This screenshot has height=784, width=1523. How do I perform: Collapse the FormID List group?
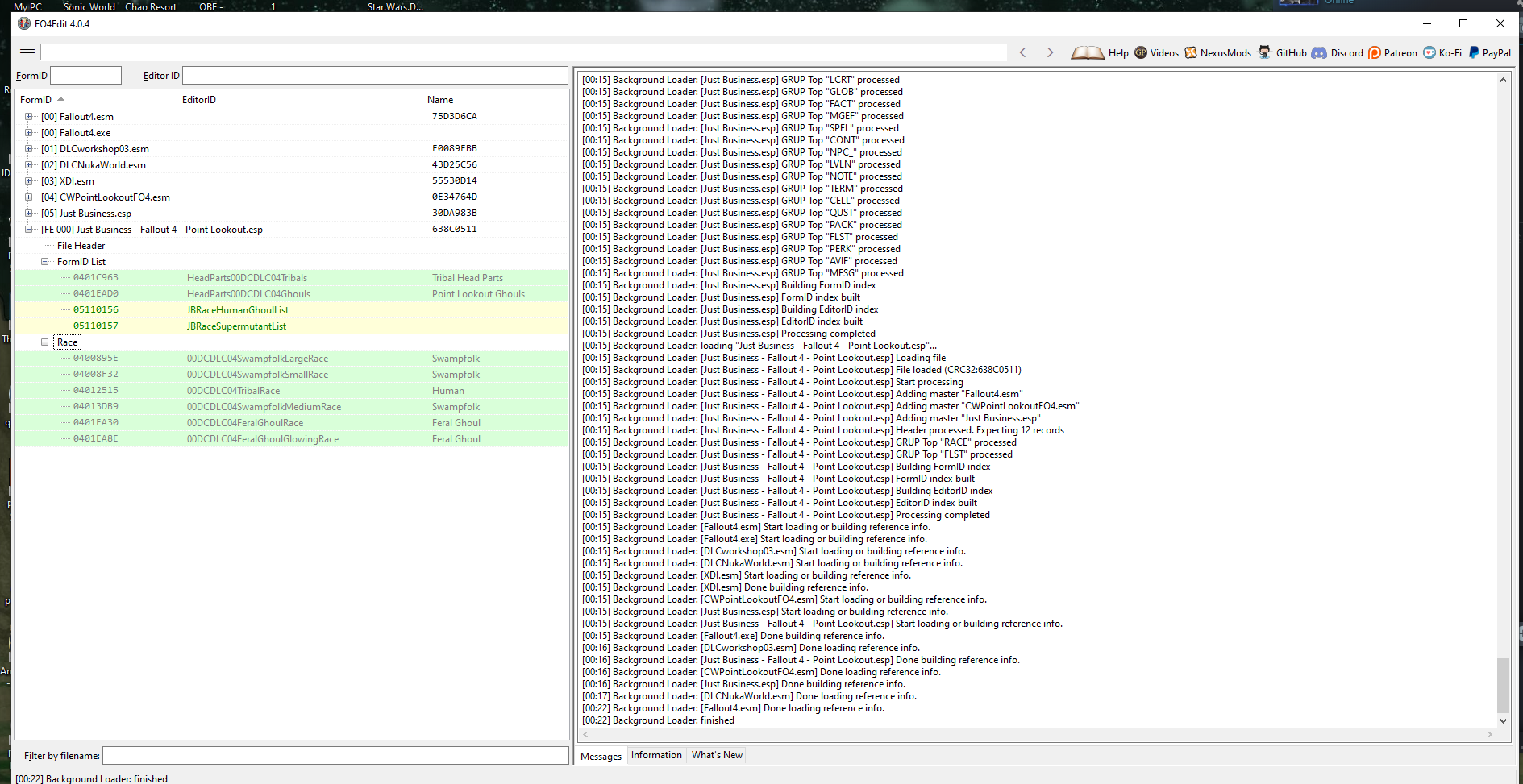(45, 261)
